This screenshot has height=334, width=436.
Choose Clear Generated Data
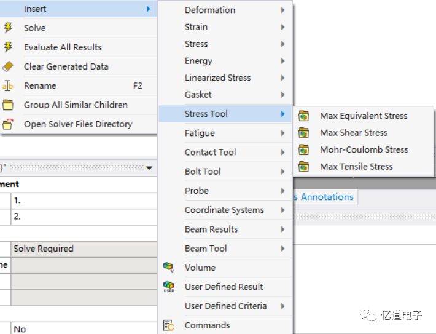pos(79,66)
